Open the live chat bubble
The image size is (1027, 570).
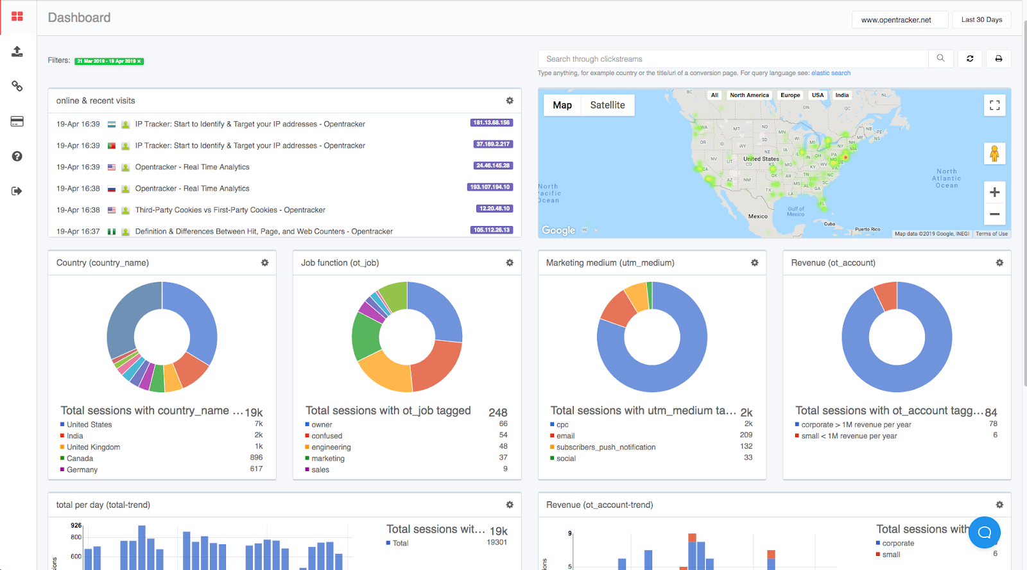(x=984, y=532)
